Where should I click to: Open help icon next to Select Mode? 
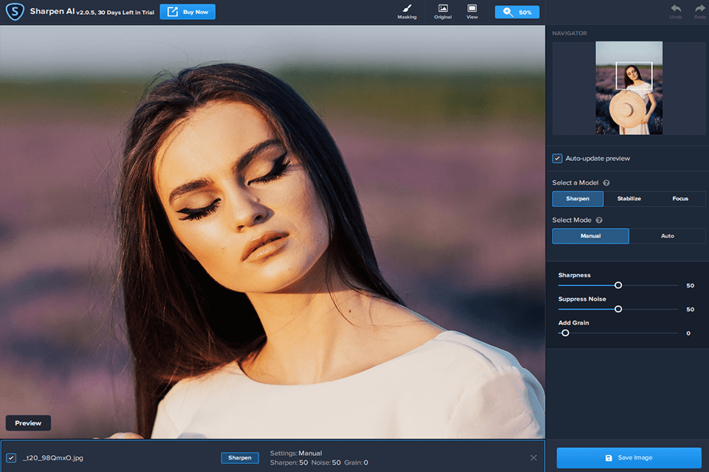[x=599, y=221]
